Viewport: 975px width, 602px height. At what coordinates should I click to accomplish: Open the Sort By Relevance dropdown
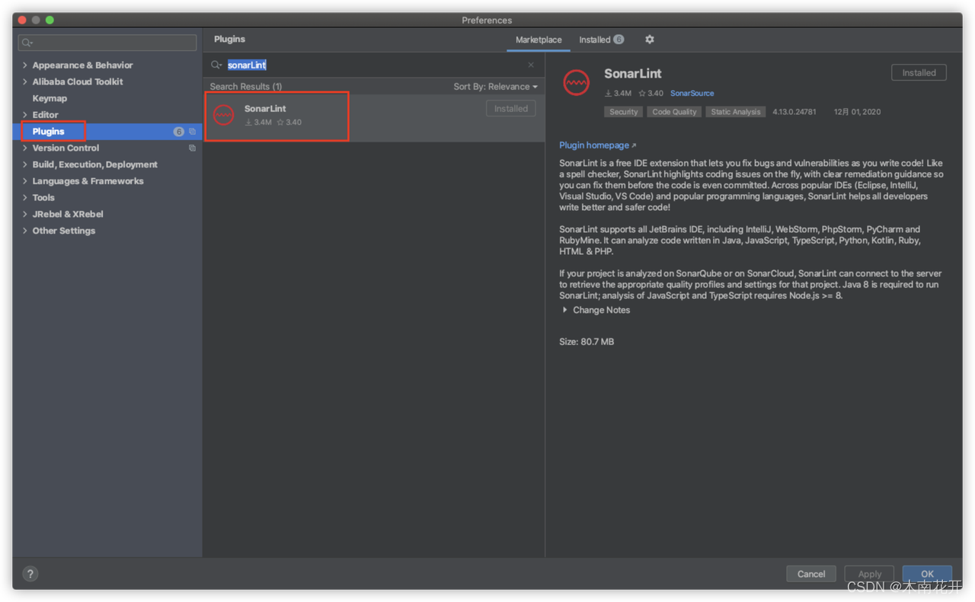coord(495,87)
